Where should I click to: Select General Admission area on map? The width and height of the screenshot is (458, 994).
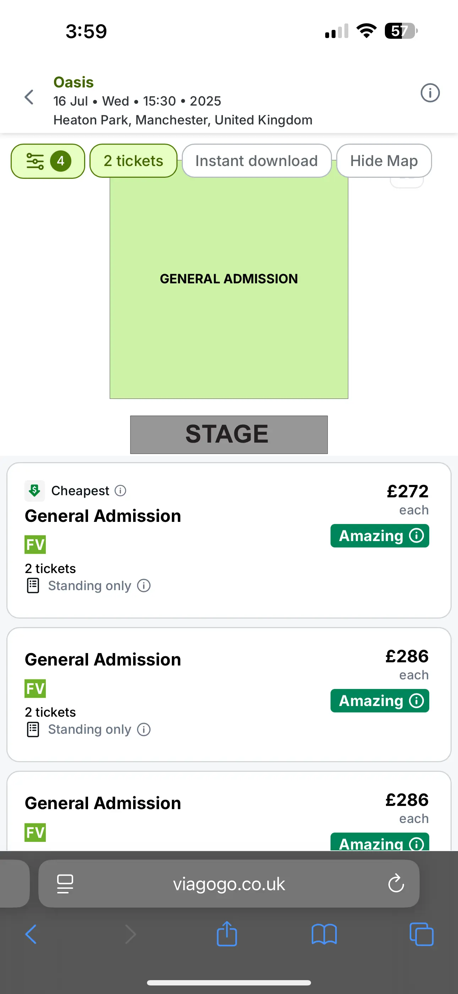pyautogui.click(x=229, y=285)
